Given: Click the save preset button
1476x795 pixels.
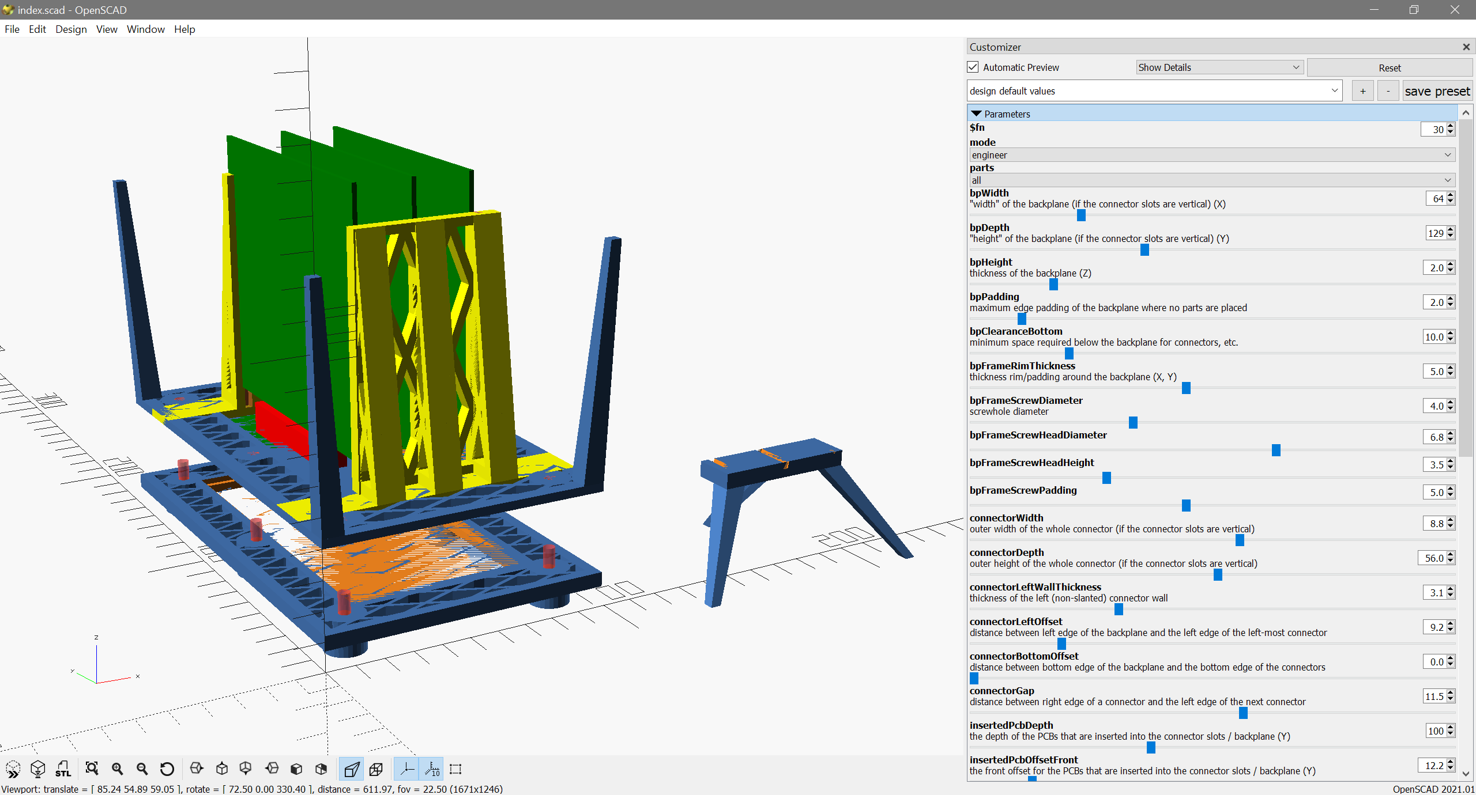Looking at the screenshot, I should coord(1437,91).
